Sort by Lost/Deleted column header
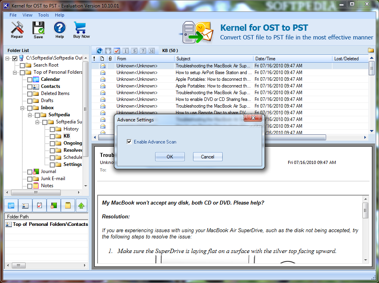 350,59
